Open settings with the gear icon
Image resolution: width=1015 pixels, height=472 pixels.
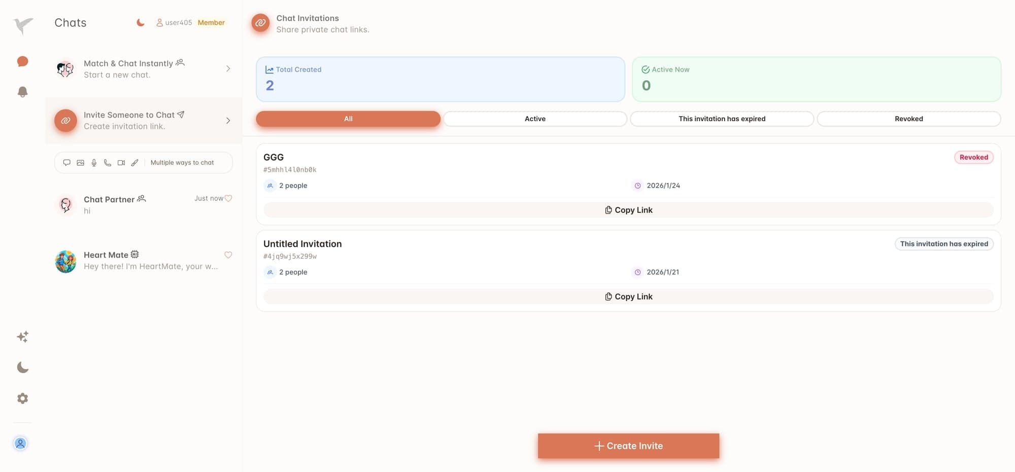coord(22,398)
